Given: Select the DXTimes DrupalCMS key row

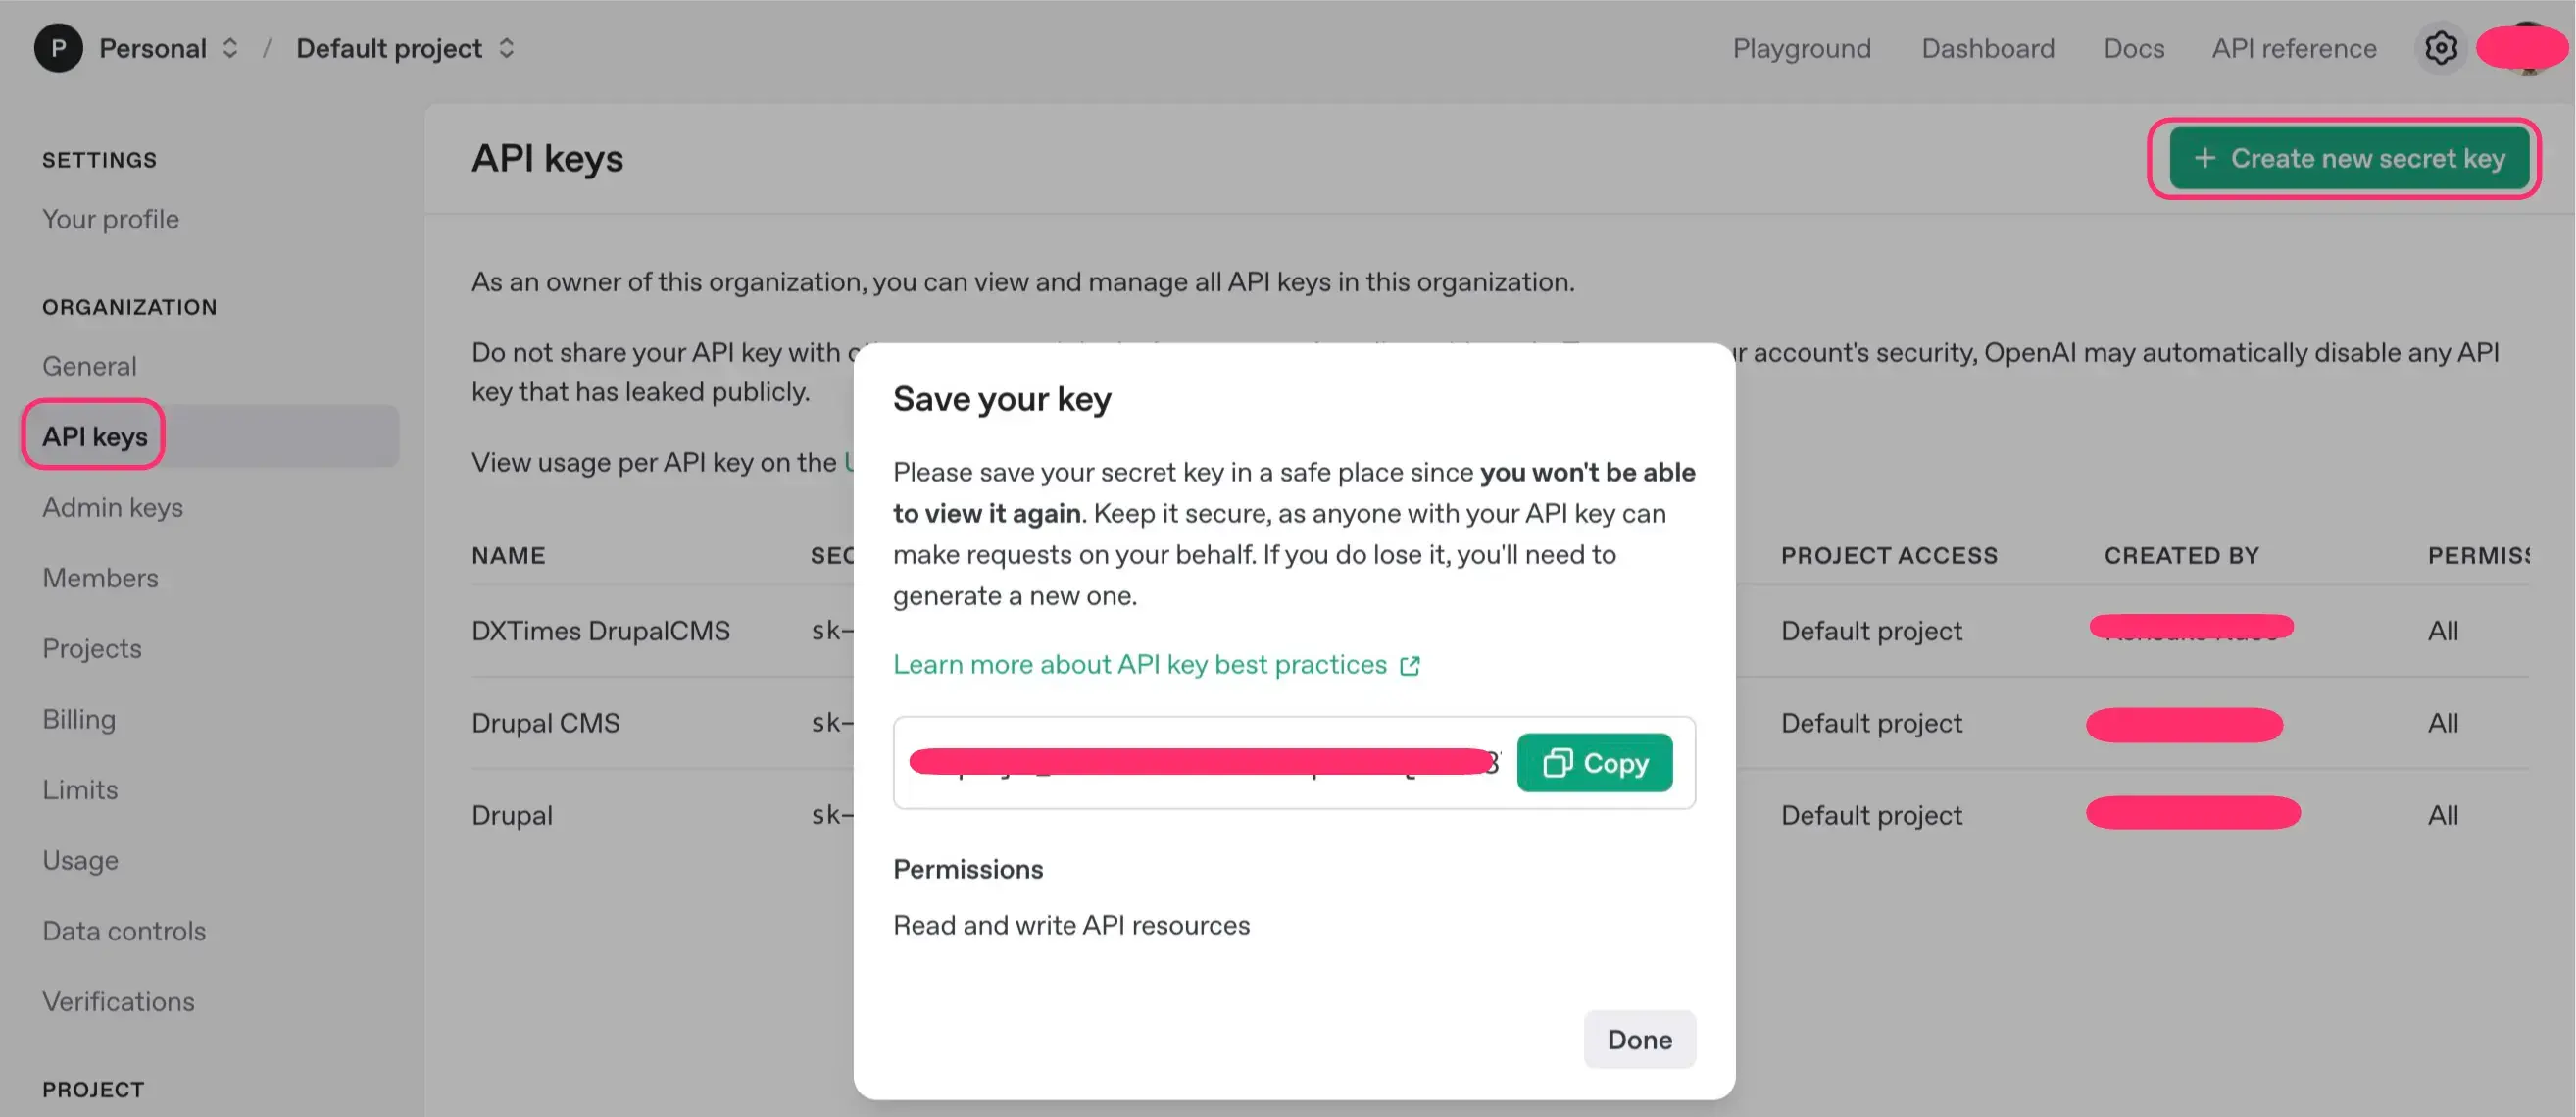Looking at the screenshot, I should 600,631.
